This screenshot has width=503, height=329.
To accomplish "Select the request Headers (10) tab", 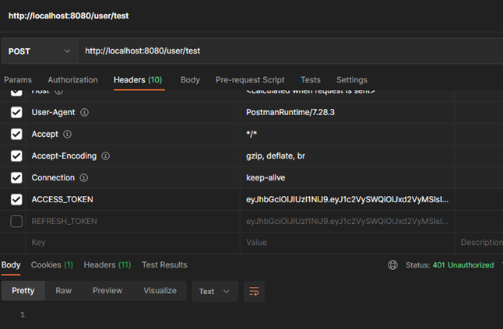I will tap(138, 80).
